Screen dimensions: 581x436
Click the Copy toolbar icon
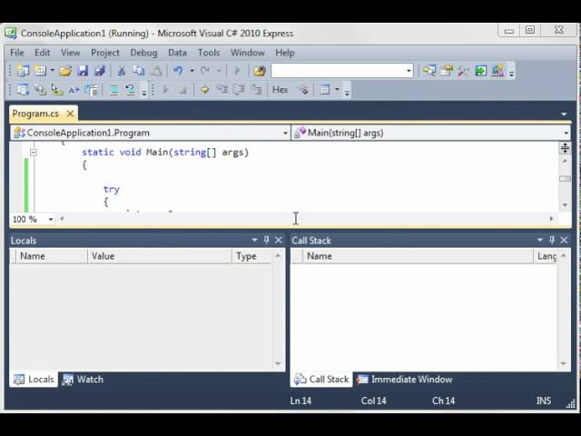pos(139,71)
